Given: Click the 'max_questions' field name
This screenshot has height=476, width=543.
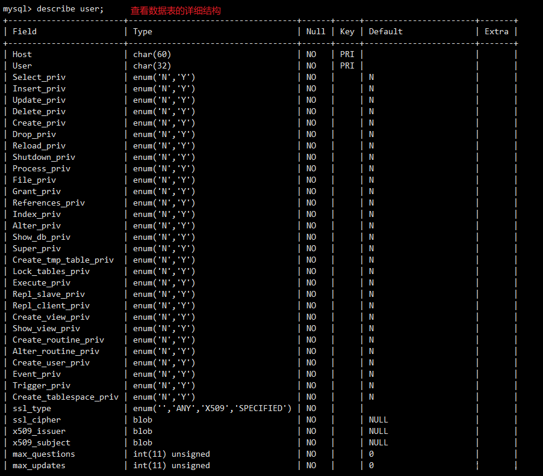Looking at the screenshot, I should [44, 454].
